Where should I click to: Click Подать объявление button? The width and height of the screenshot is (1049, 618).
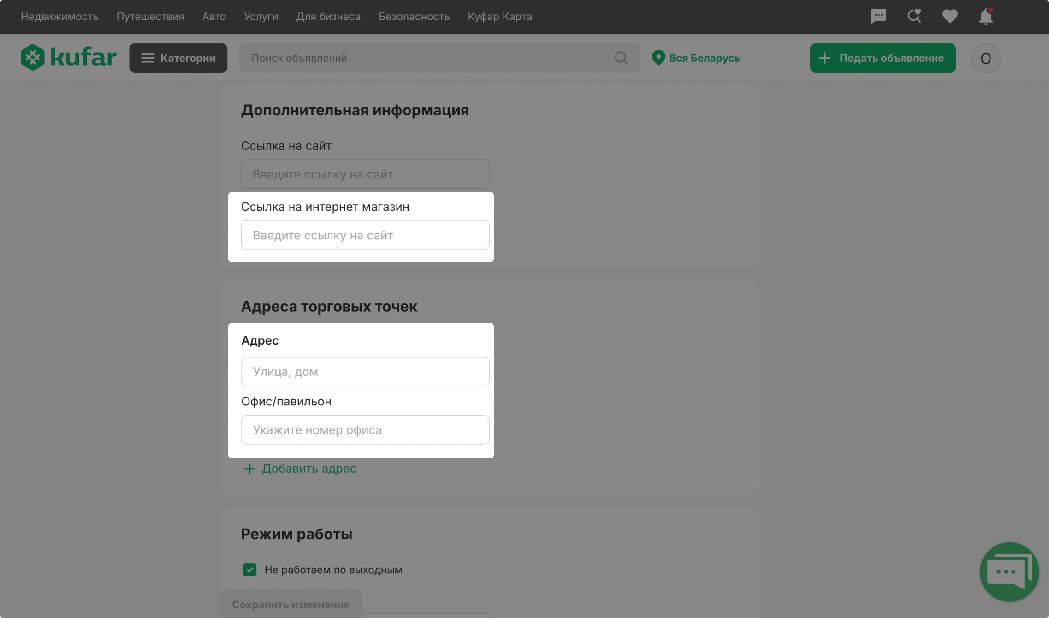click(x=882, y=58)
